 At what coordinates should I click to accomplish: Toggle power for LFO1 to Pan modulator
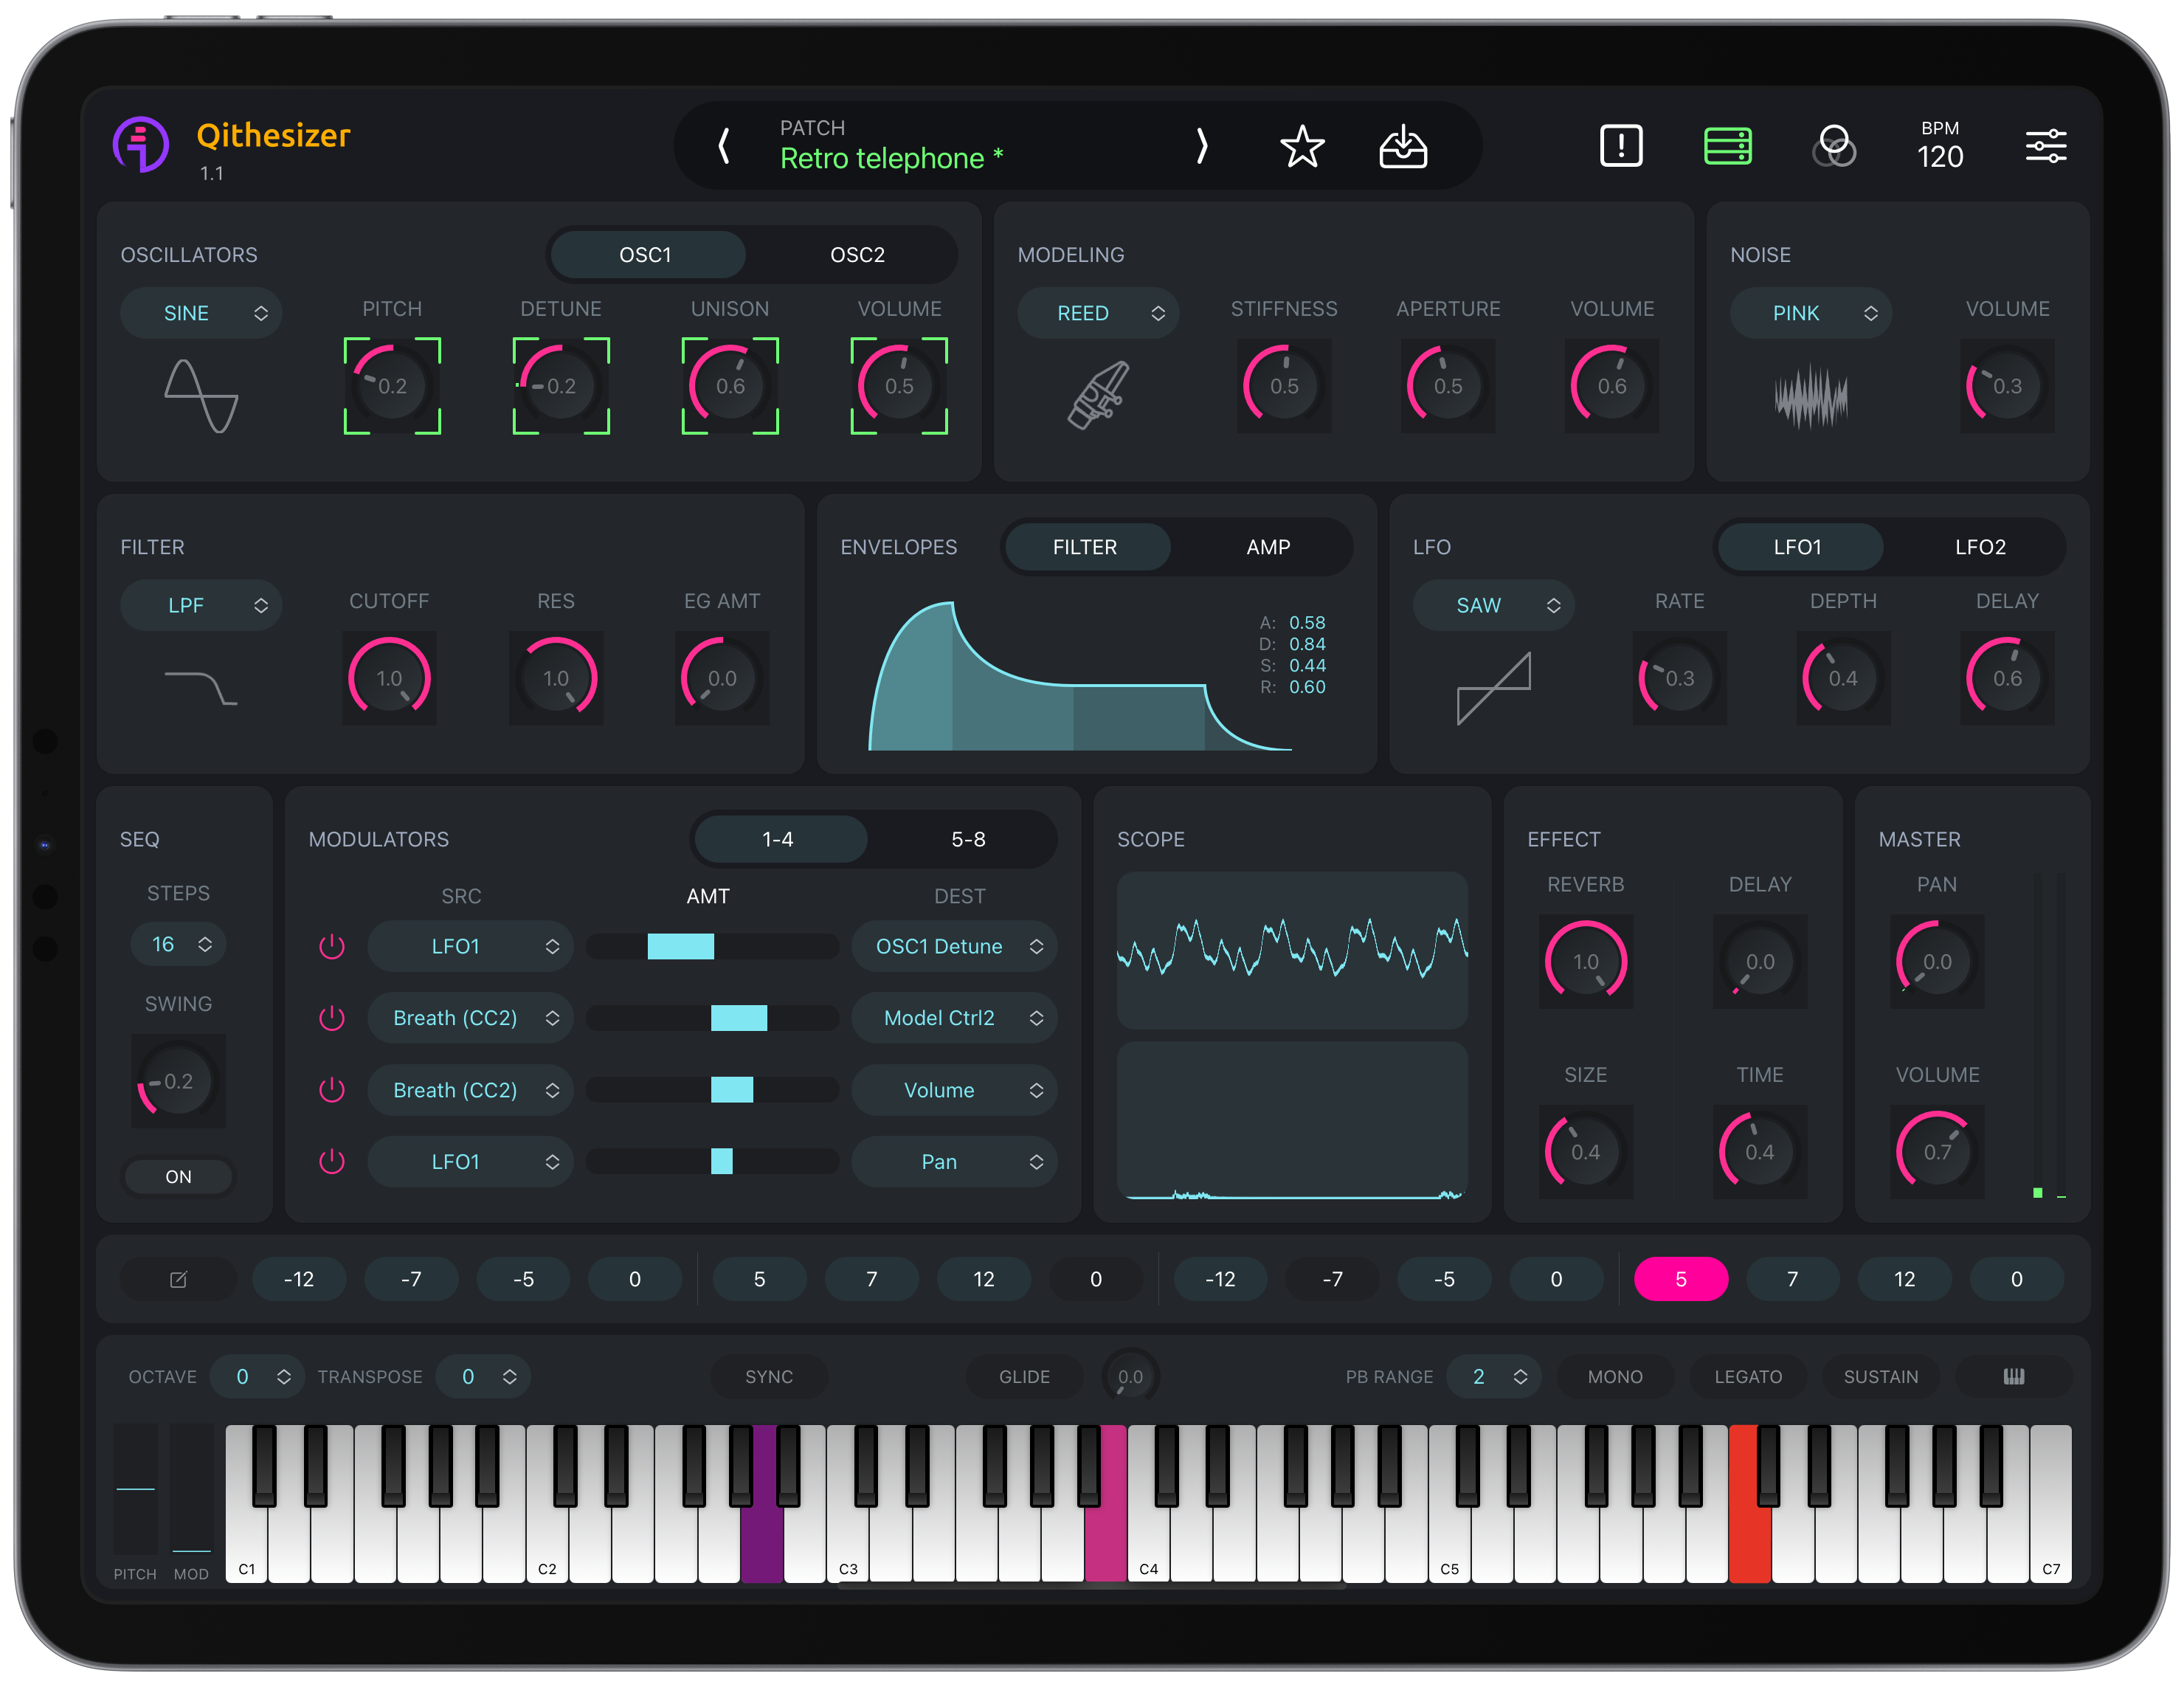(332, 1162)
